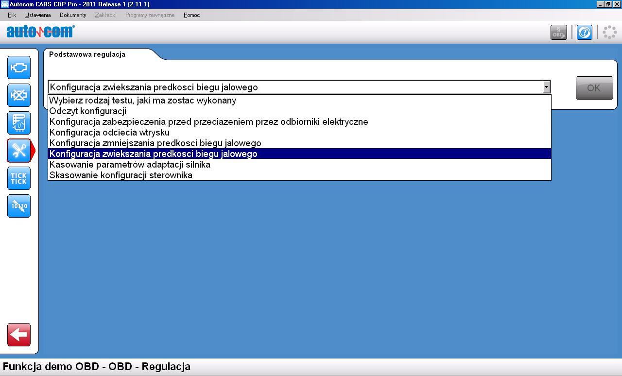Select the Podstawowa regulacja tab
The height and width of the screenshot is (376, 622).
pyautogui.click(x=87, y=54)
